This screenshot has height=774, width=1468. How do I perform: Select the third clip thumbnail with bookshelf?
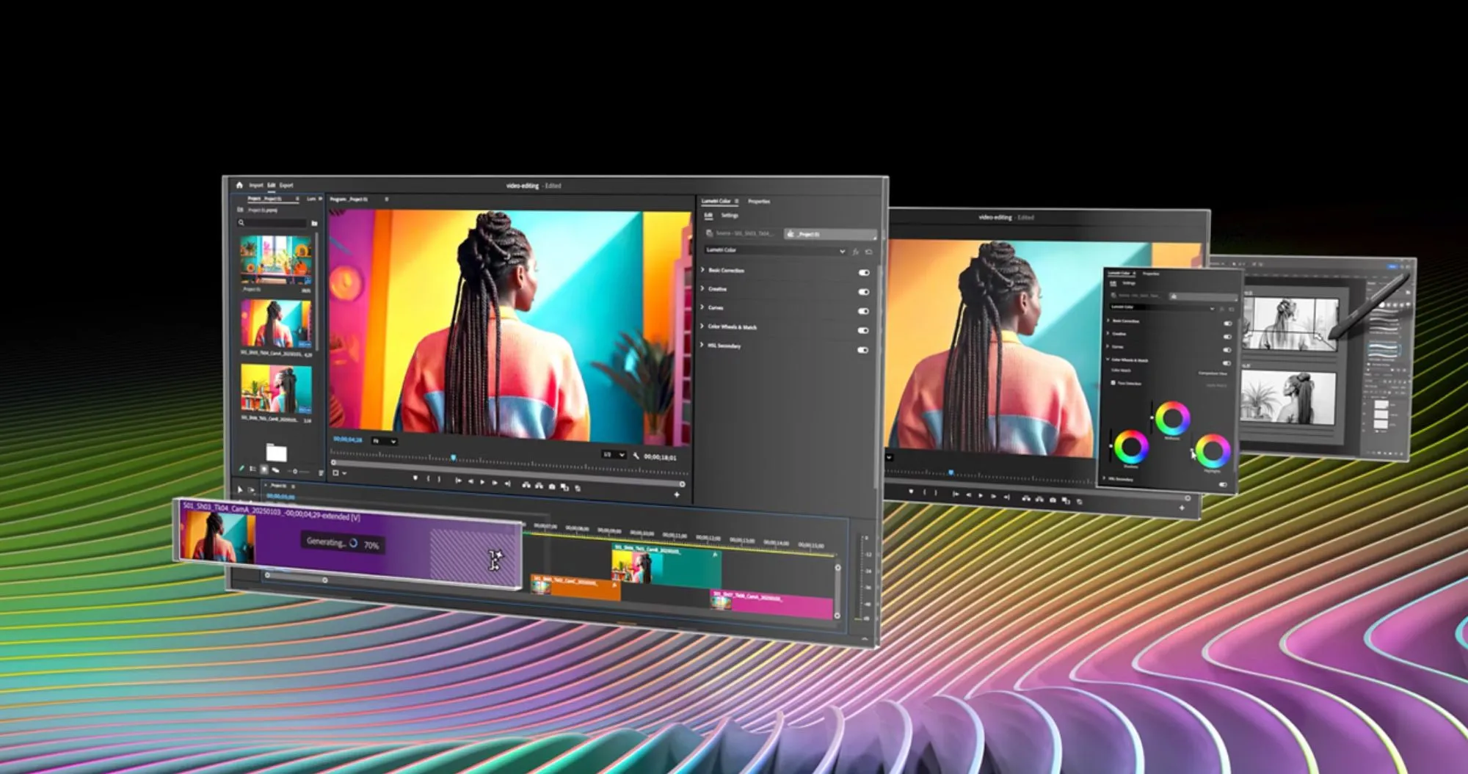(276, 390)
